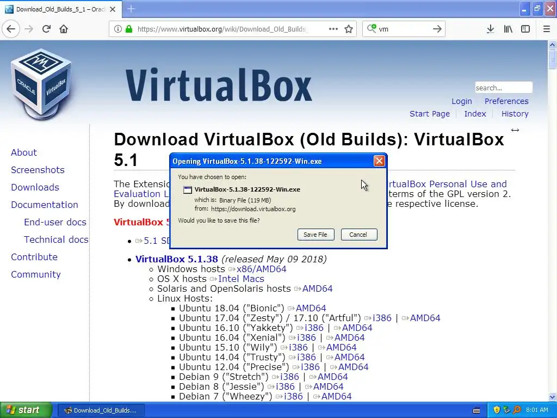This screenshot has height=418, width=557.
Task: Open a new tab with plus
Action: click(131, 9)
